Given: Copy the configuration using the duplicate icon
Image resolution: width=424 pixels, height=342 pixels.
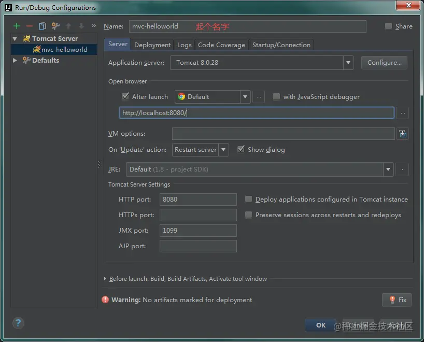Looking at the screenshot, I should tap(42, 26).
